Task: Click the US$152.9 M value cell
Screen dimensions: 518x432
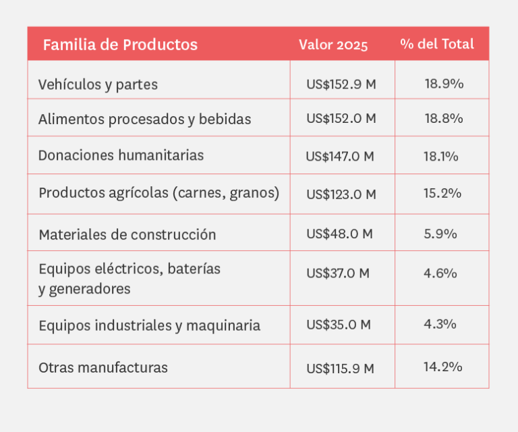Action: 341,84
